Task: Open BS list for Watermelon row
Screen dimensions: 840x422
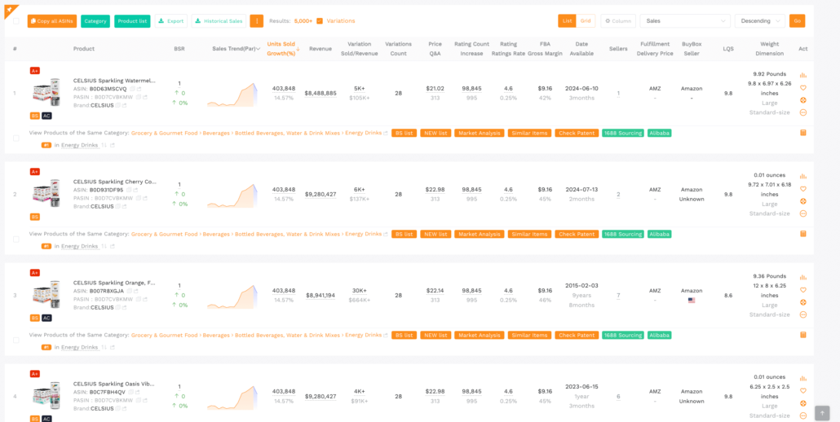Action: (404, 133)
